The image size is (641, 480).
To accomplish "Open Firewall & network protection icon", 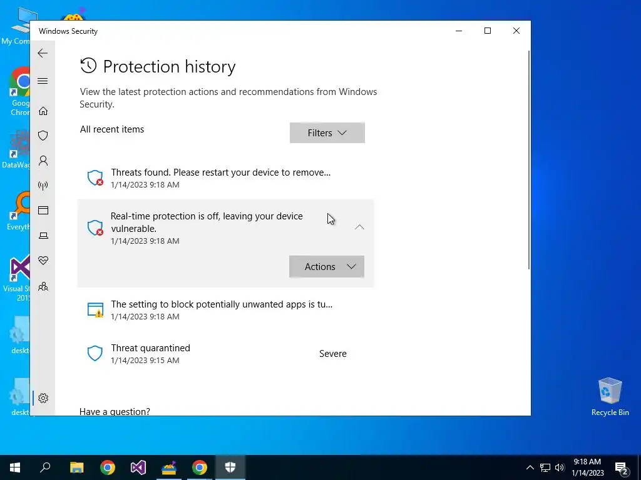I will click(x=43, y=186).
